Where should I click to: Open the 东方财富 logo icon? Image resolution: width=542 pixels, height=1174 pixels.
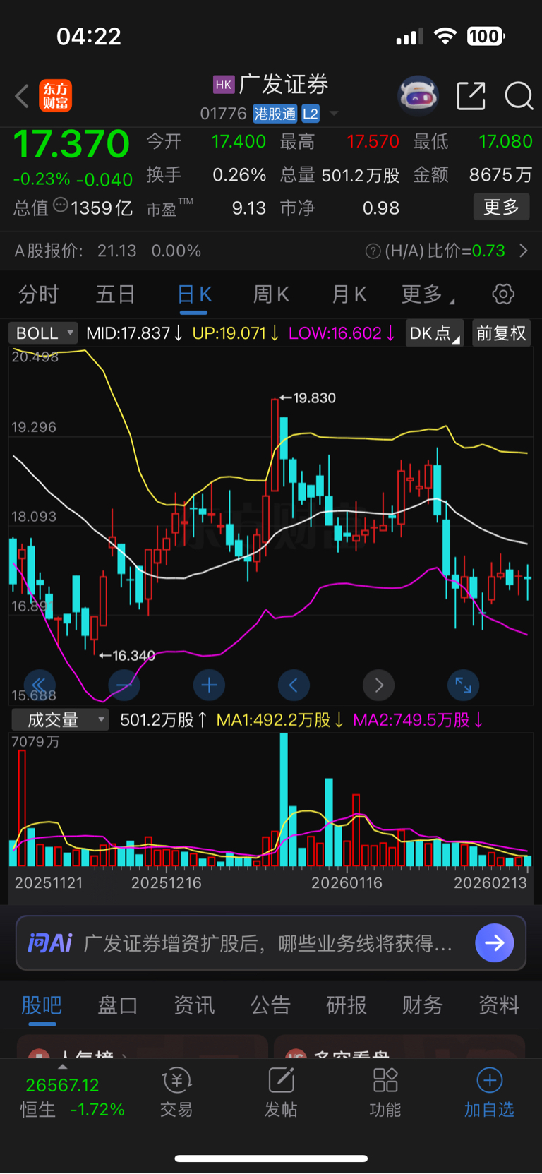click(x=55, y=96)
